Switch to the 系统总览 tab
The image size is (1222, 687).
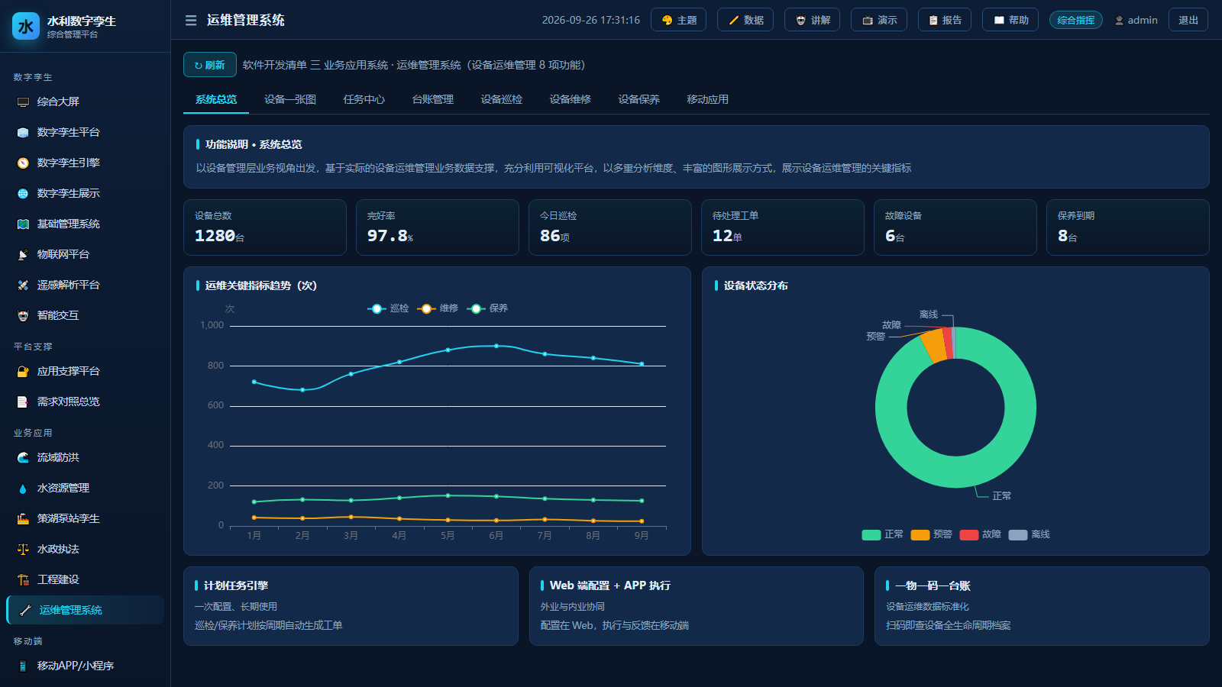[x=216, y=100]
